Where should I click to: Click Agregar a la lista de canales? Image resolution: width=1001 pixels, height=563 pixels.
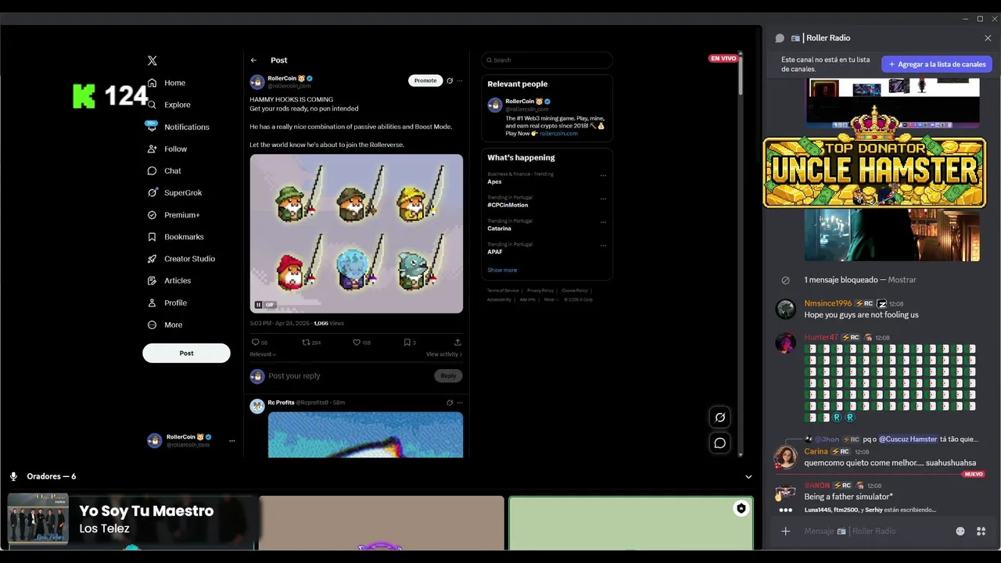pos(937,64)
